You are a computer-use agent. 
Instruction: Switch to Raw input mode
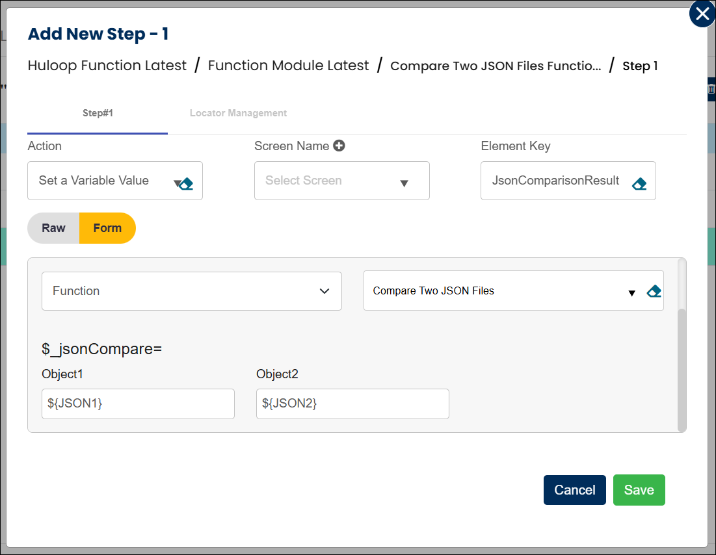53,228
